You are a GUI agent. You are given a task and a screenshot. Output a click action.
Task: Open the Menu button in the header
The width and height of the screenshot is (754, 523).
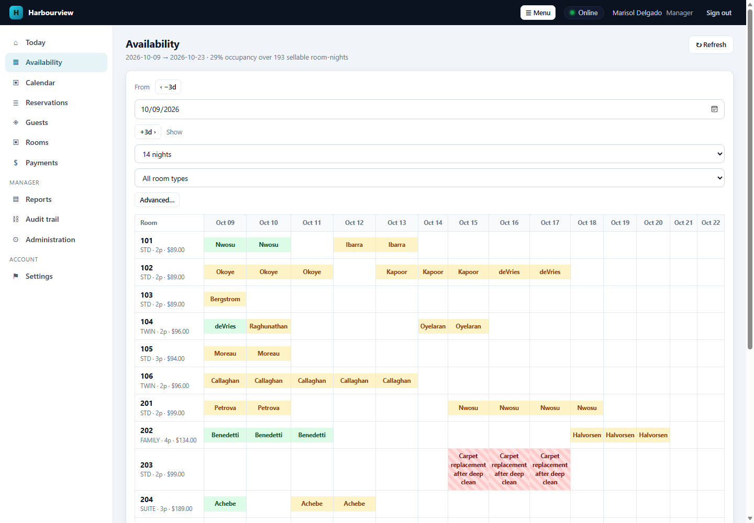538,13
